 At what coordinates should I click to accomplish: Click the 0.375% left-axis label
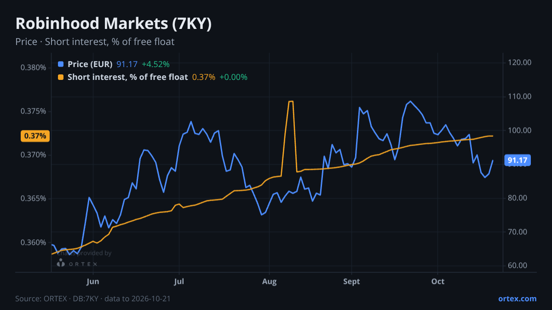(34, 111)
